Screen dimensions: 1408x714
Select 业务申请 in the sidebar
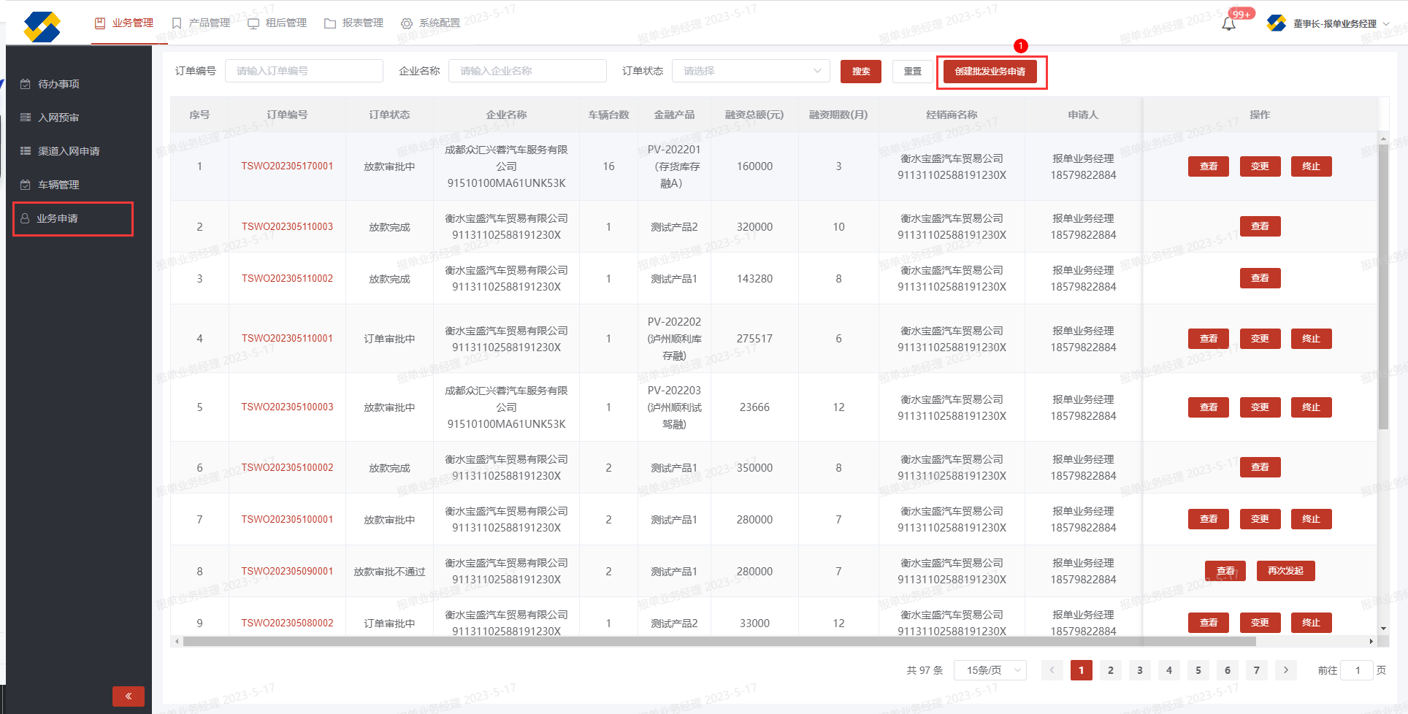[58, 218]
